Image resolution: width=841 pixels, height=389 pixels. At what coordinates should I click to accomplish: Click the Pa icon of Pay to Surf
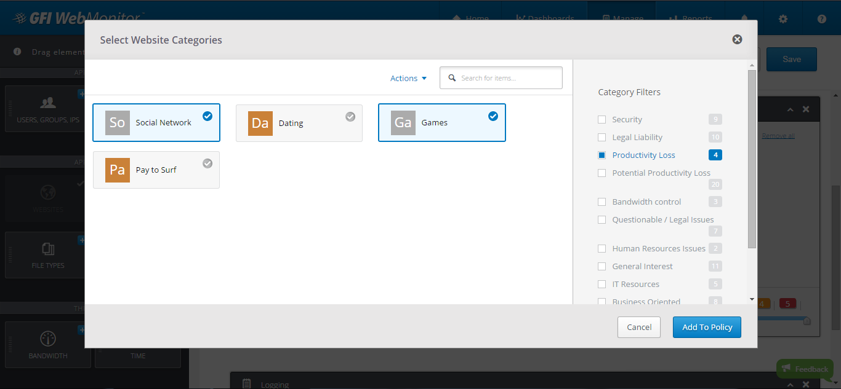[118, 170]
